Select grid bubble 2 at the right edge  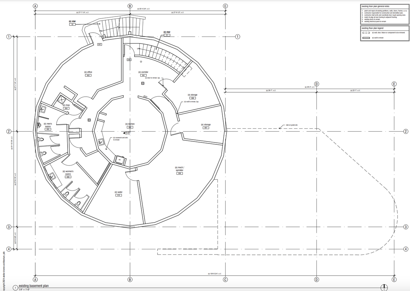(406, 131)
